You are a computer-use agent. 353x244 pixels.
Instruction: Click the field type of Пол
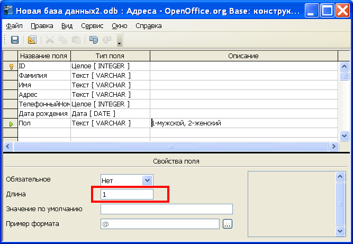pos(110,123)
